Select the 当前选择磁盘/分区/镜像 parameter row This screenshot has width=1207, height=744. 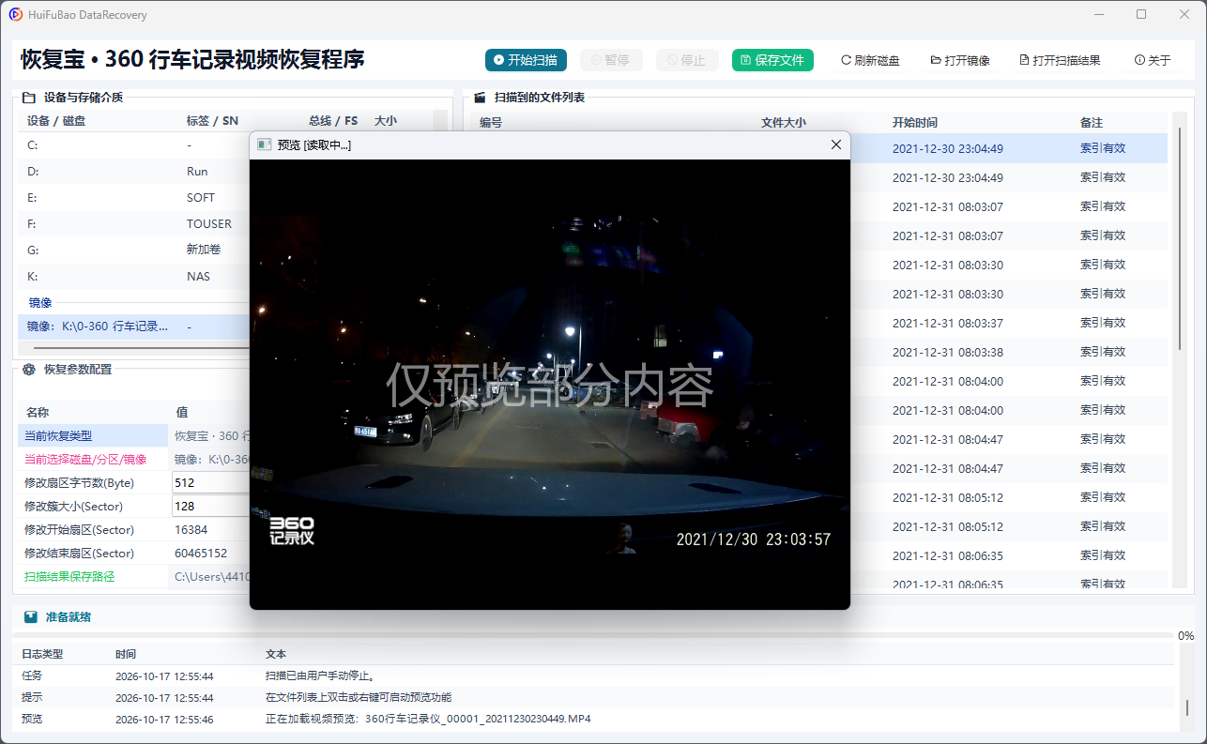[x=133, y=459]
